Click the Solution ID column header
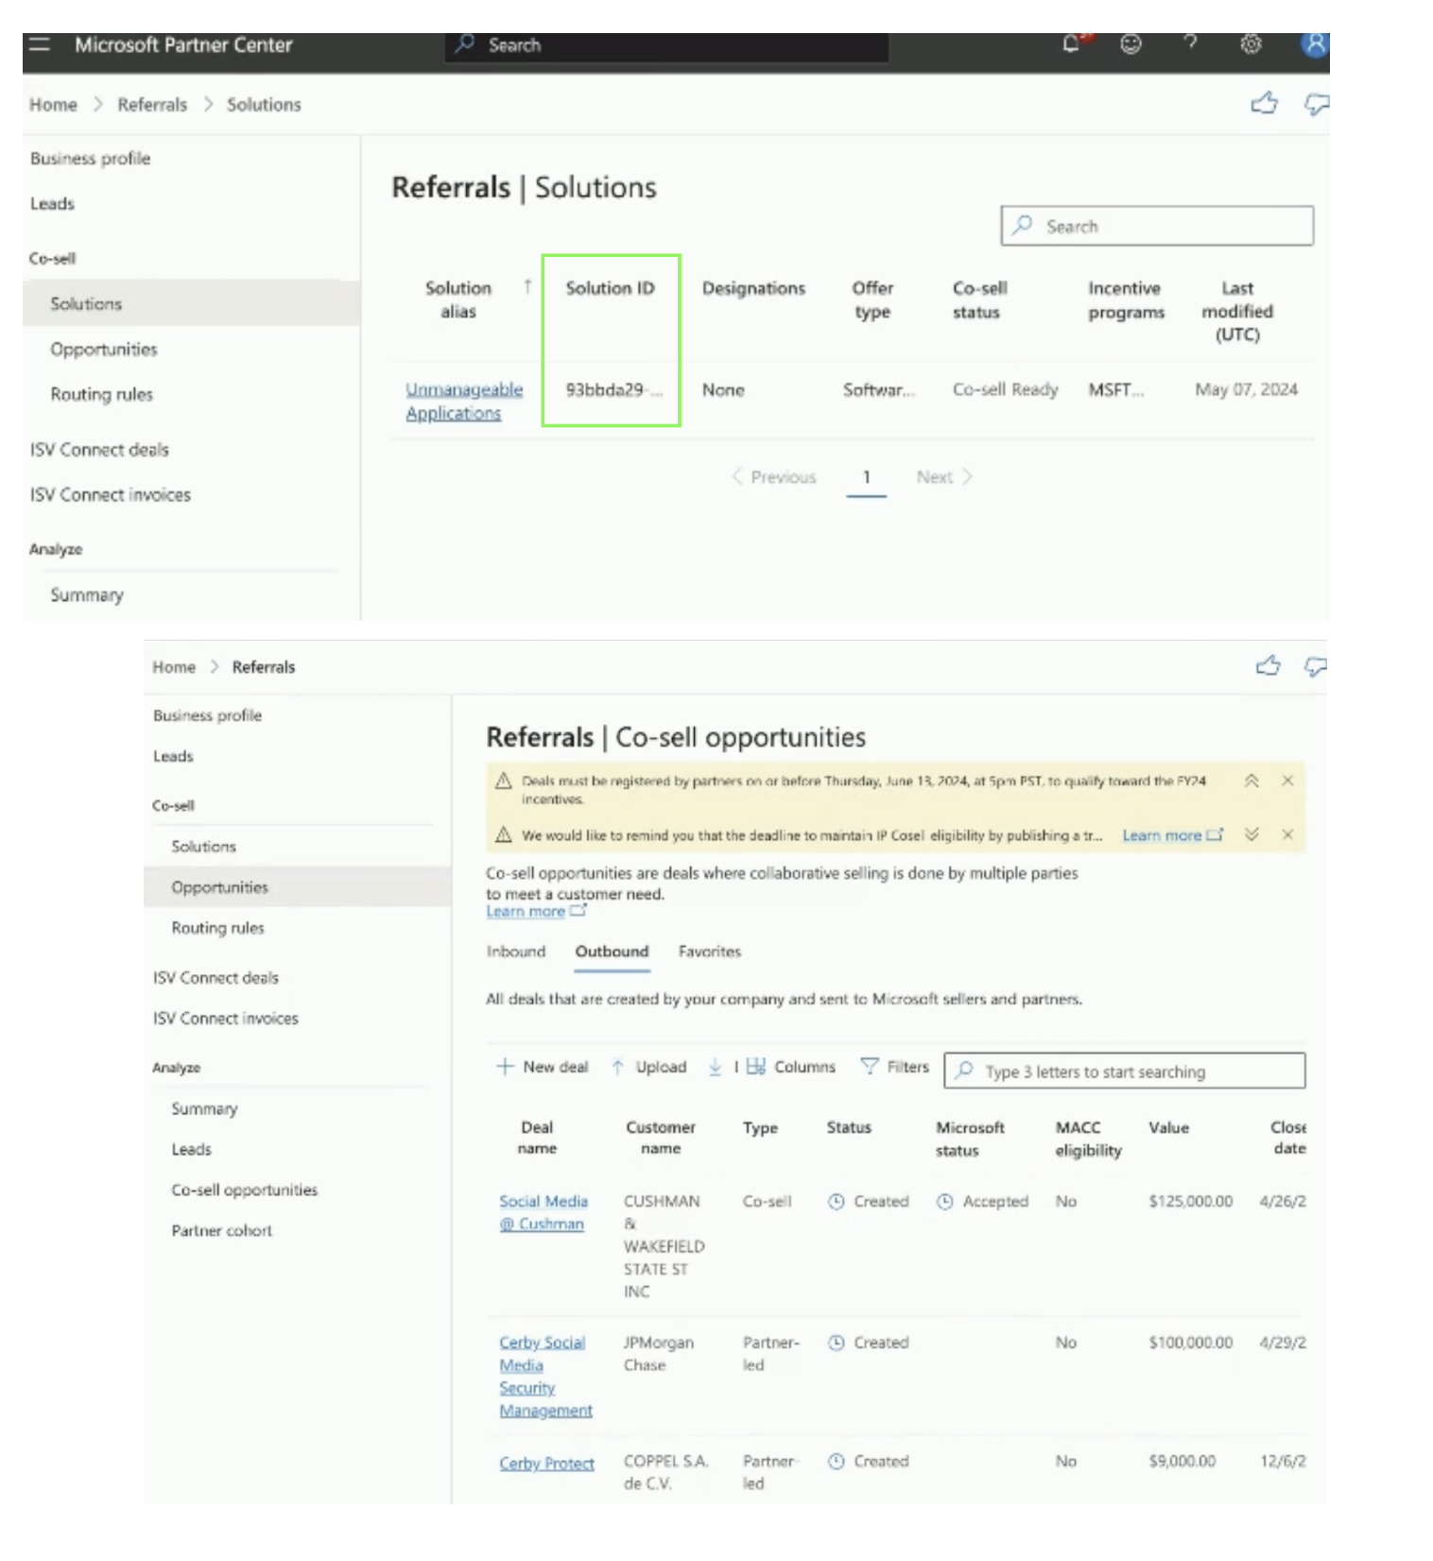Screen dimensions: 1433x1561 [611, 288]
